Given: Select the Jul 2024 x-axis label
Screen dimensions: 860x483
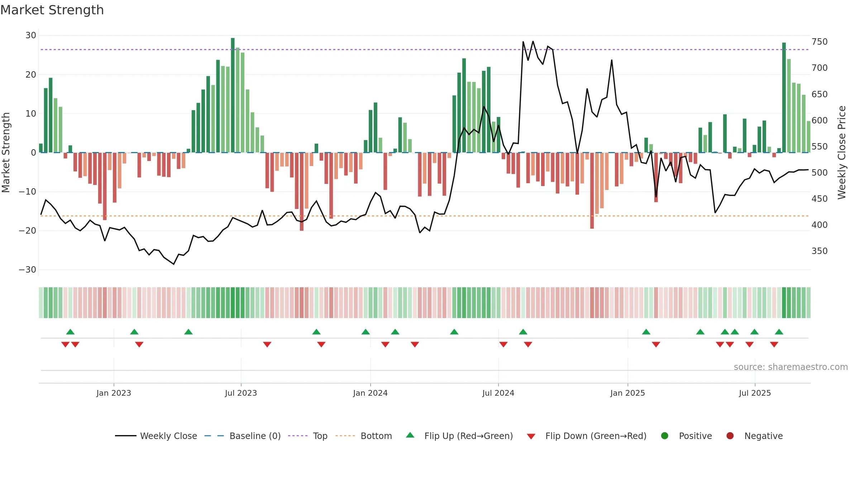Looking at the screenshot, I should click(x=498, y=393).
